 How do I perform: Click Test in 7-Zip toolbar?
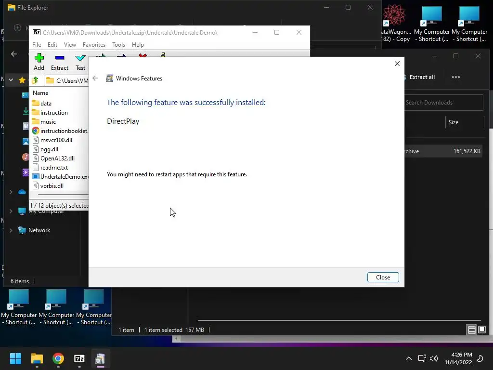tap(80, 62)
